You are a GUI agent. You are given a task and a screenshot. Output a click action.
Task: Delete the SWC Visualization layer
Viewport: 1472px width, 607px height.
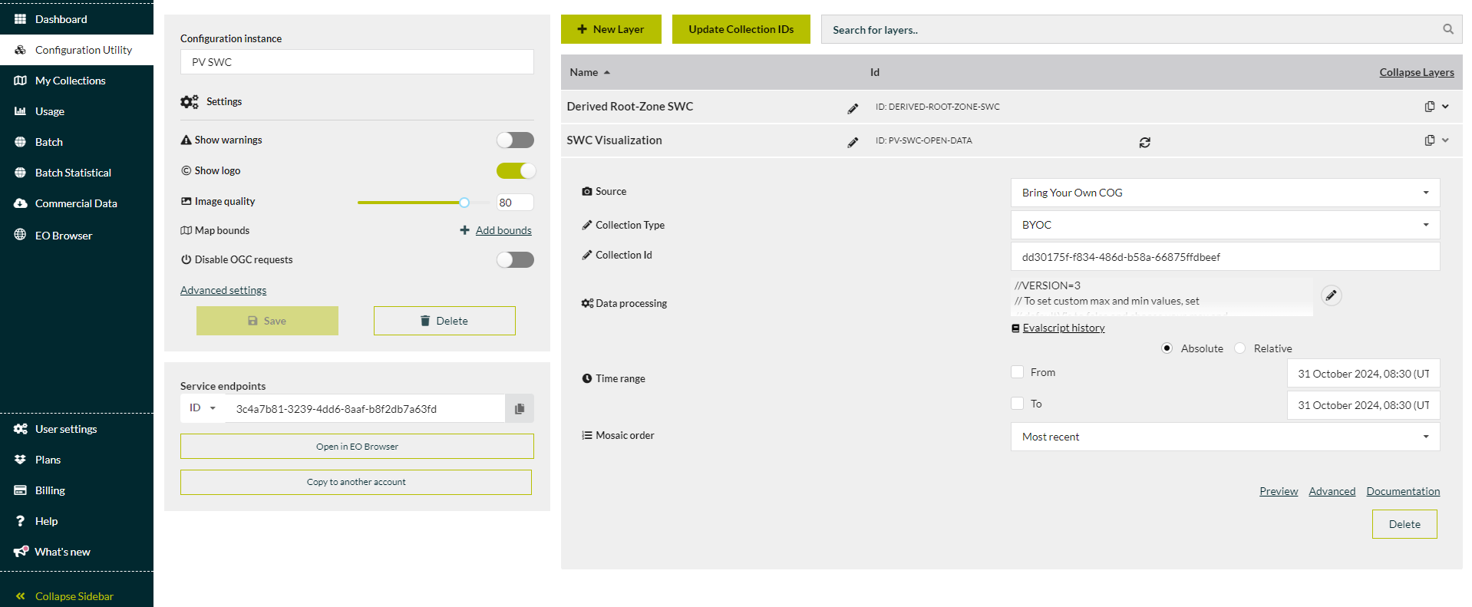1404,524
